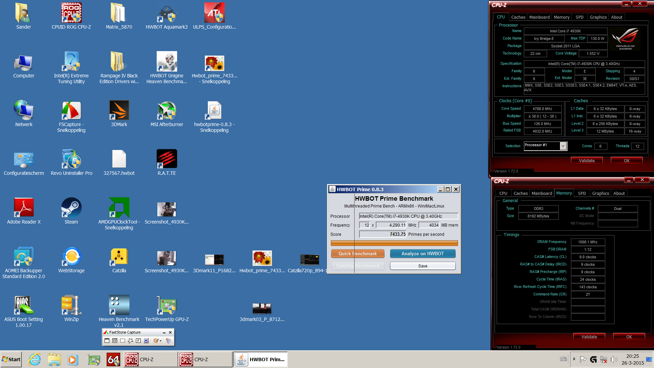Screen dimensions: 654x368
Task: Click the Processor field in HWBOT Prime
Action: click(408, 216)
